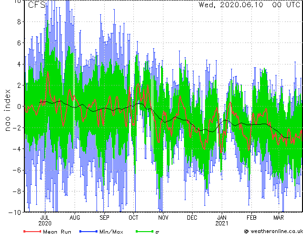Click the y-axis value 2
The width and height of the screenshot is (303, 234).
coord(19,85)
